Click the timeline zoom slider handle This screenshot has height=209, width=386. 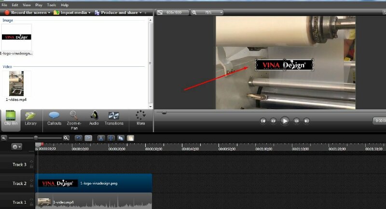tap(36, 138)
